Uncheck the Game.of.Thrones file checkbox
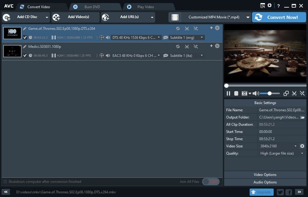This screenshot has height=197, width=308. [25, 37]
